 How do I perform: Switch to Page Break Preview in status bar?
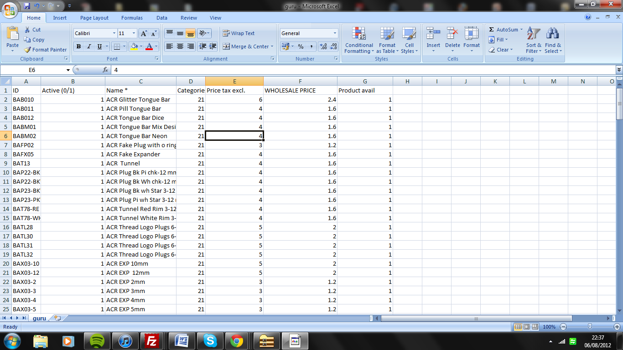point(535,327)
